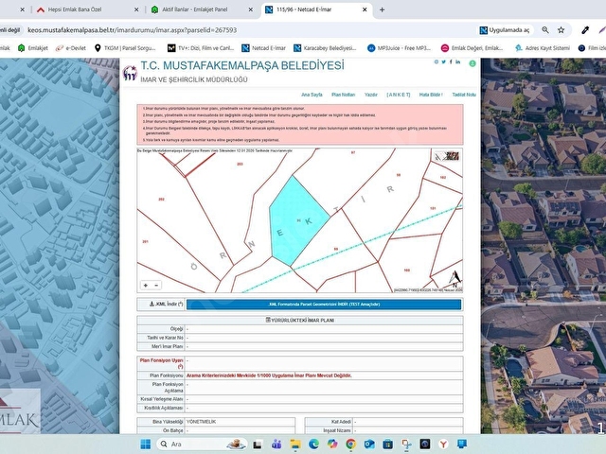The image size is (606, 454).
Task: Click the browser address bar URL
Action: (133, 30)
